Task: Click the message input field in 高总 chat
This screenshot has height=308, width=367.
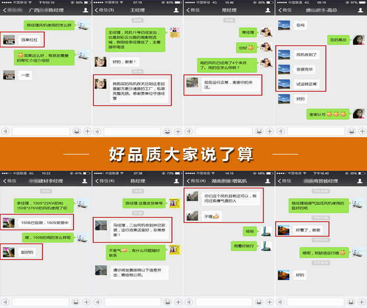Action: point(314,131)
